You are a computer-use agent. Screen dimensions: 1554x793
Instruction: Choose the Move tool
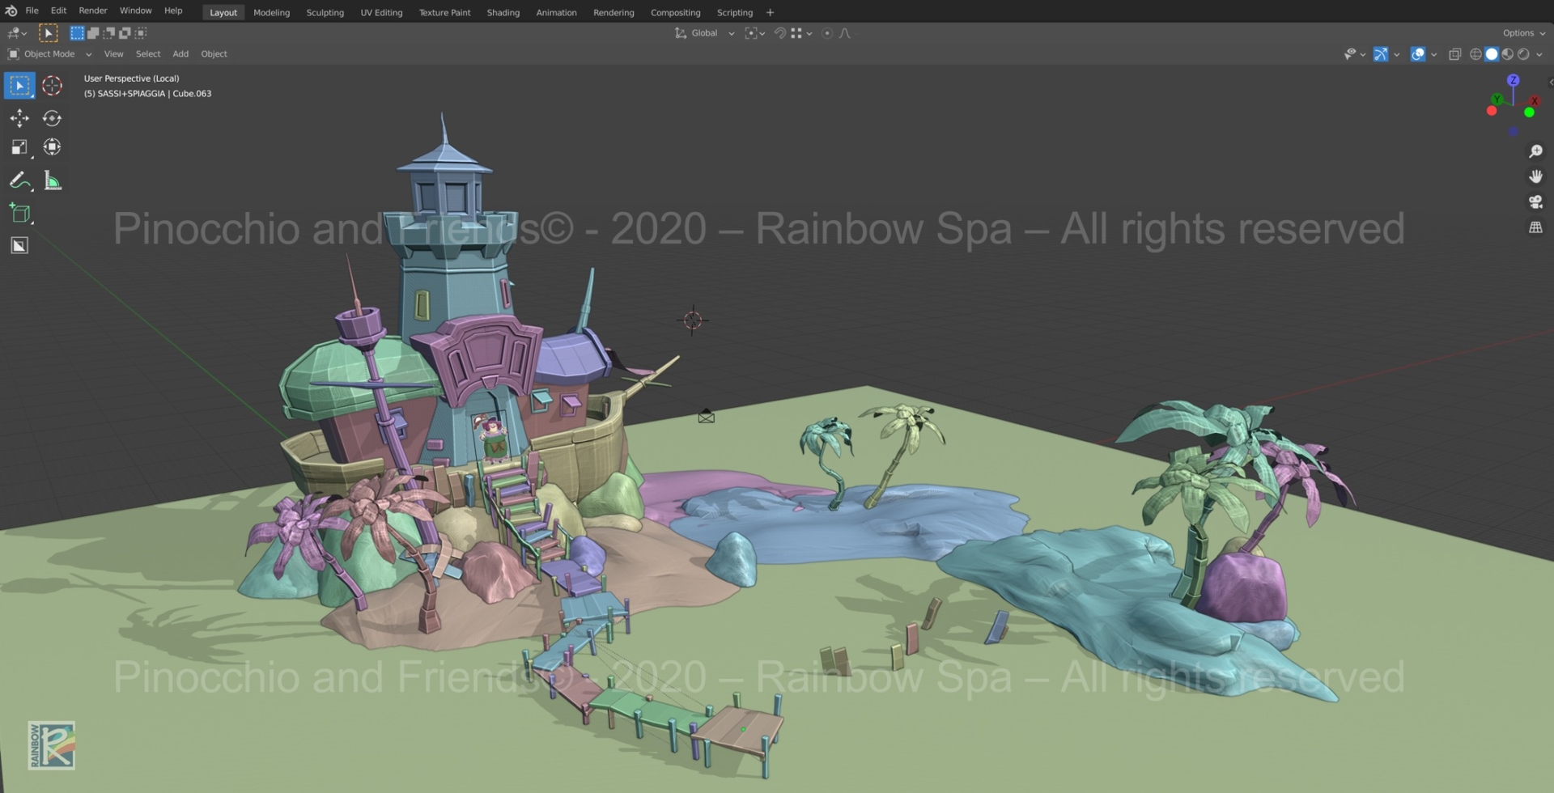click(x=19, y=118)
